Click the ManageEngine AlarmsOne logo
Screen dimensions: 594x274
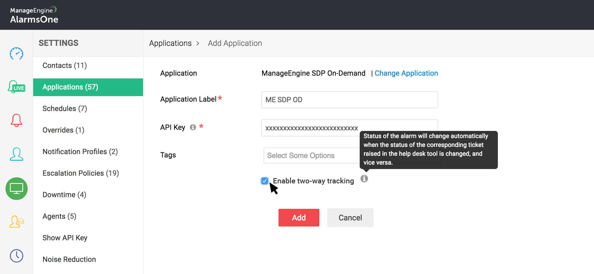[x=34, y=15]
